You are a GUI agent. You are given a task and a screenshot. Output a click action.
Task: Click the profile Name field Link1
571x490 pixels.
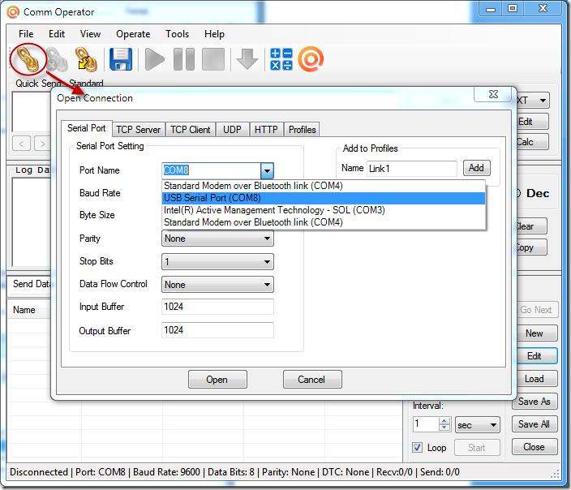point(411,169)
